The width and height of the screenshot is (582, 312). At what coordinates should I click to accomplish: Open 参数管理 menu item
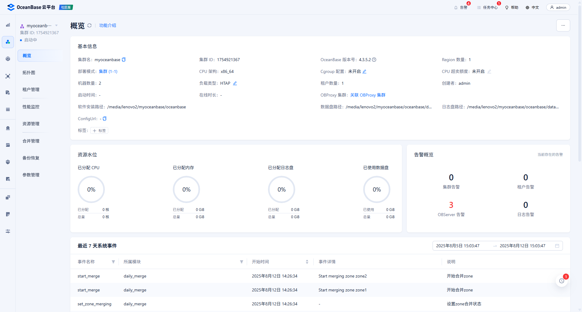(31, 175)
